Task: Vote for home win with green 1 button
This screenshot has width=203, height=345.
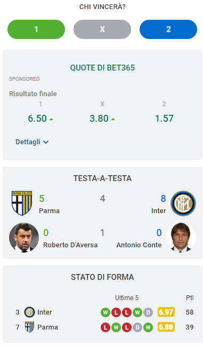Action: pyautogui.click(x=36, y=29)
